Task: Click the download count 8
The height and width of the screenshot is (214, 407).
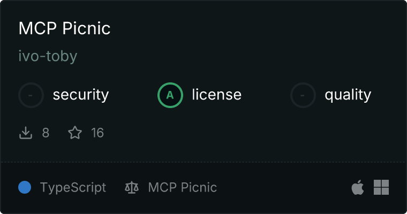Action: (x=46, y=133)
